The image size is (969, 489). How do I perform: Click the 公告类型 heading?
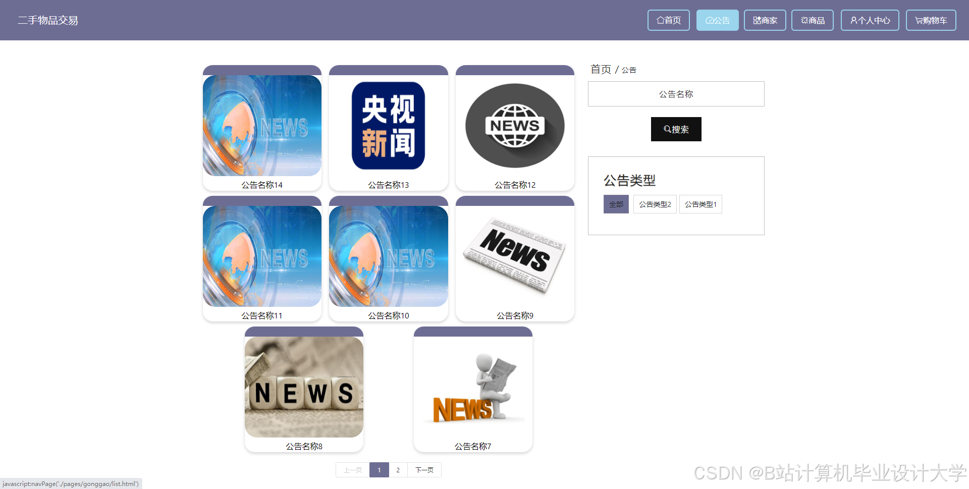coord(629,180)
